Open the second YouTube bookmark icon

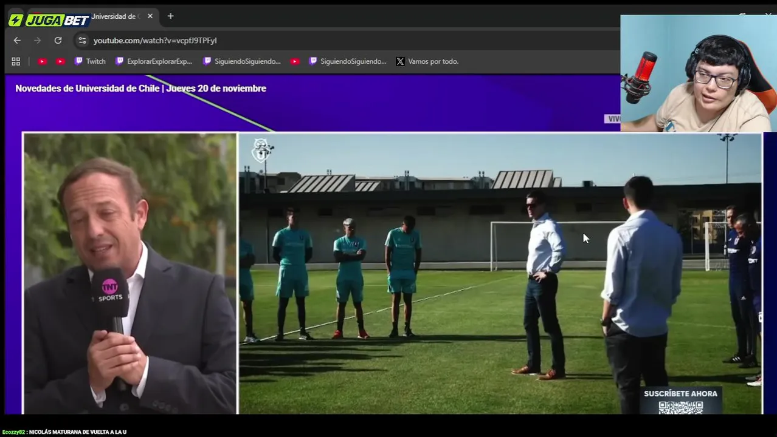(x=60, y=61)
